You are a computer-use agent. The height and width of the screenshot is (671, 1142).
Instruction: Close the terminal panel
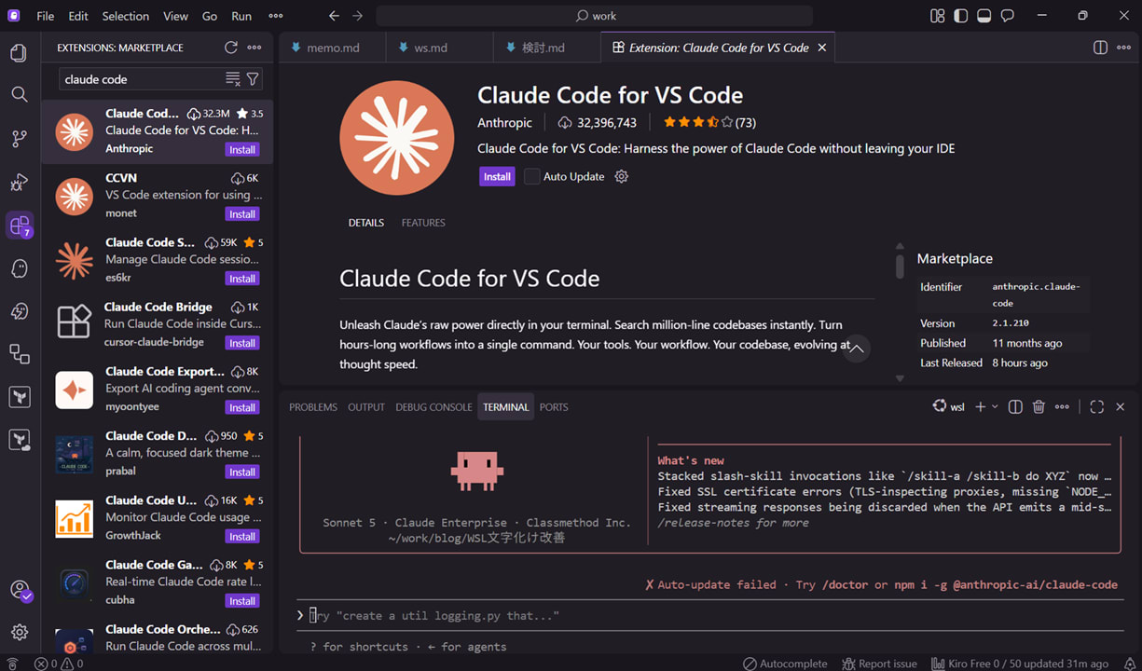[x=1121, y=407]
